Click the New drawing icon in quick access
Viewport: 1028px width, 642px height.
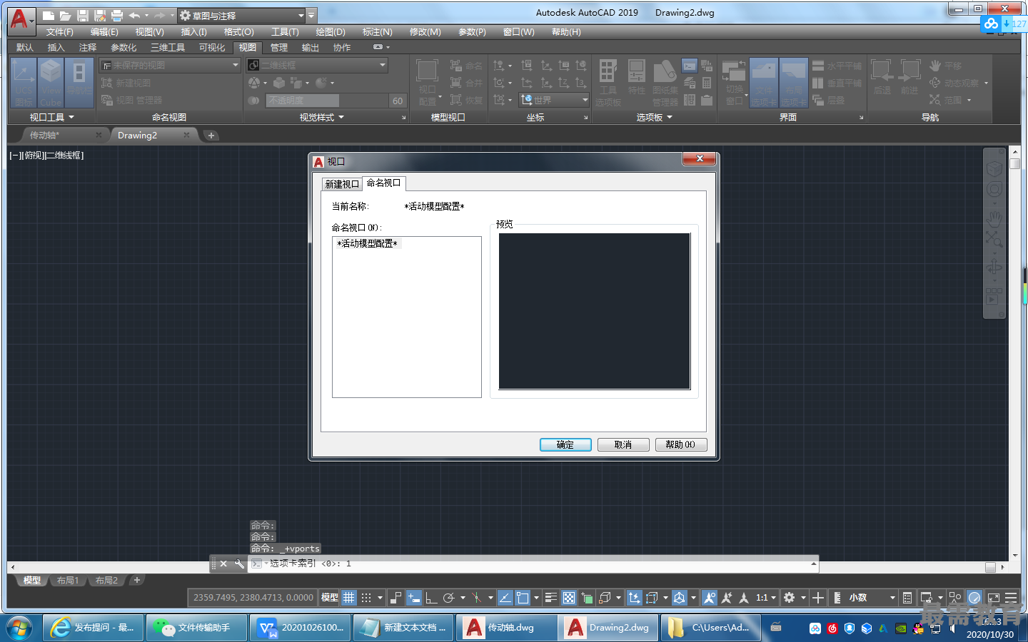tap(48, 15)
